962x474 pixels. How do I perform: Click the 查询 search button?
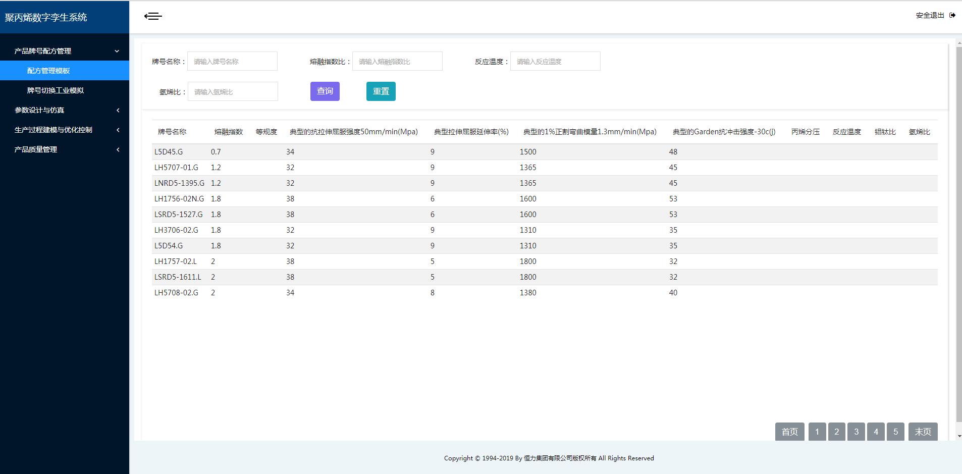click(x=325, y=91)
